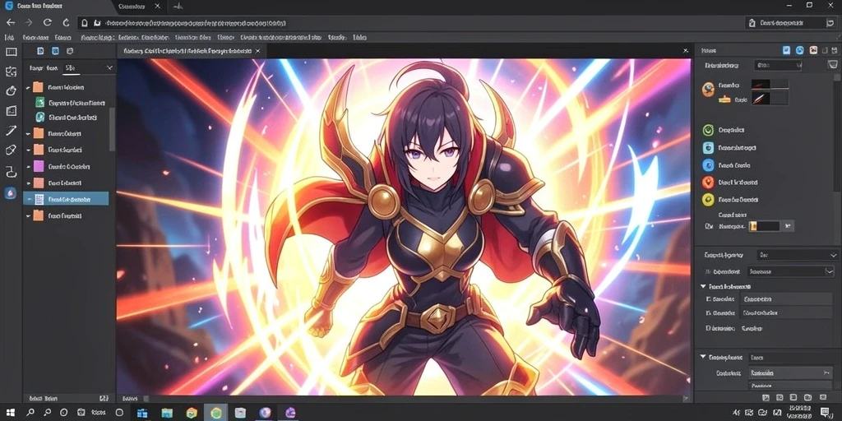Viewport: 842px width, 421px height.
Task: Collapse the lower properties section triangle
Action: [x=703, y=357]
